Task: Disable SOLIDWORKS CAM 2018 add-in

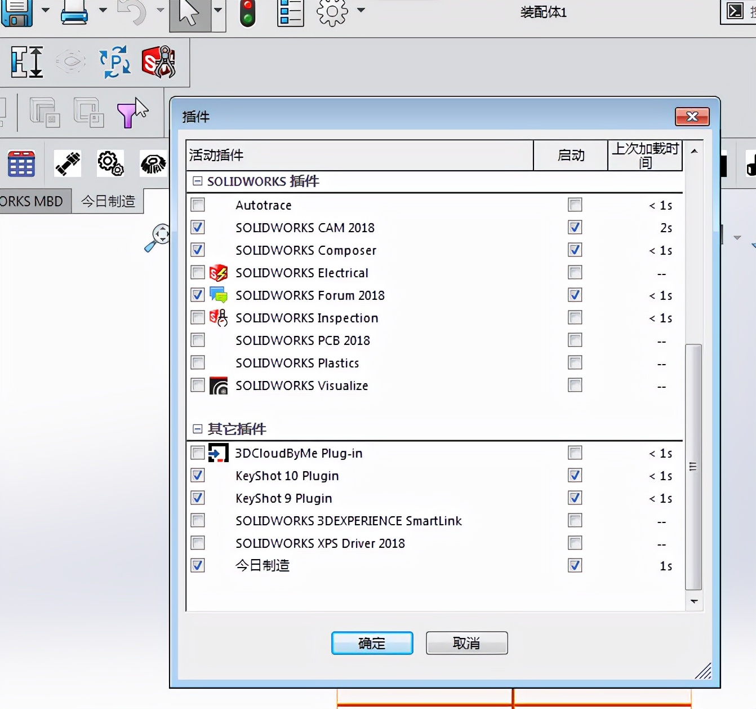Action: [198, 228]
